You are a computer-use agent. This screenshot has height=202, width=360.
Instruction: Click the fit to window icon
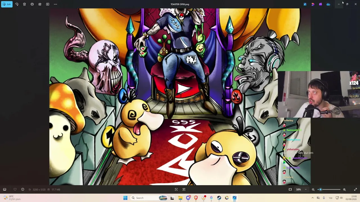pos(290,189)
